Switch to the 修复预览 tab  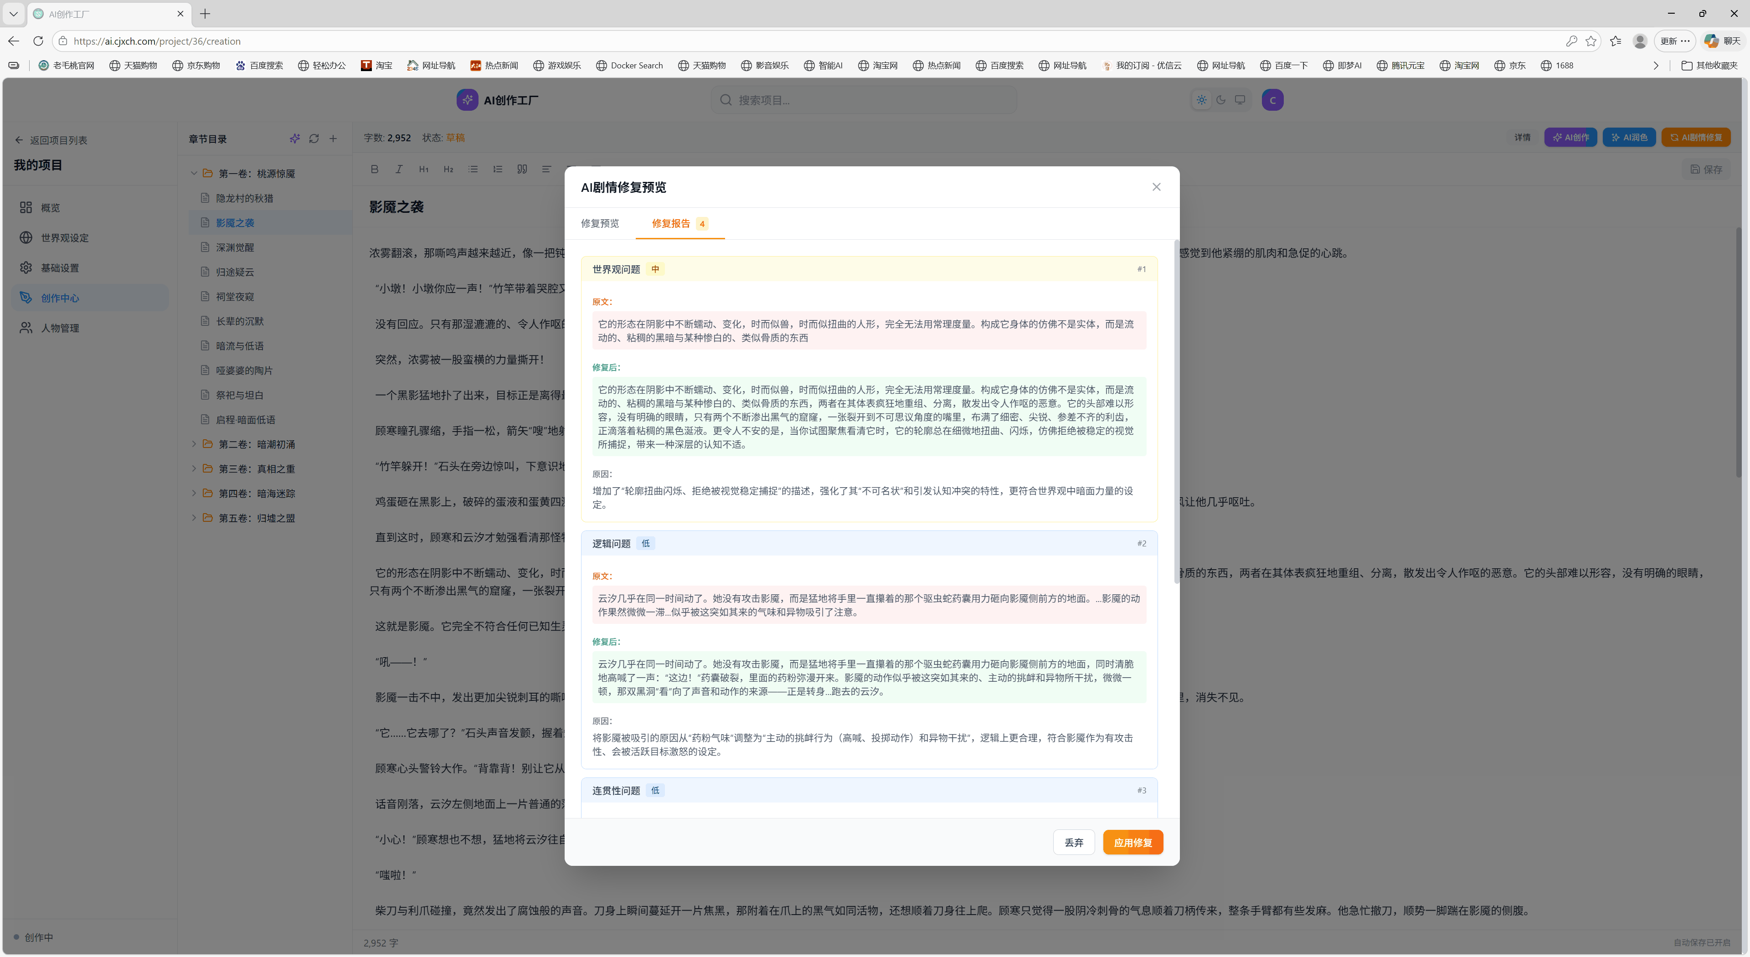(x=600, y=223)
